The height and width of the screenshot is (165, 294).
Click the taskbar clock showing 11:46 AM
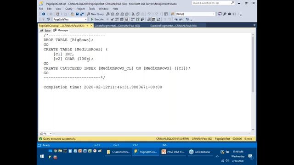coord(238,152)
